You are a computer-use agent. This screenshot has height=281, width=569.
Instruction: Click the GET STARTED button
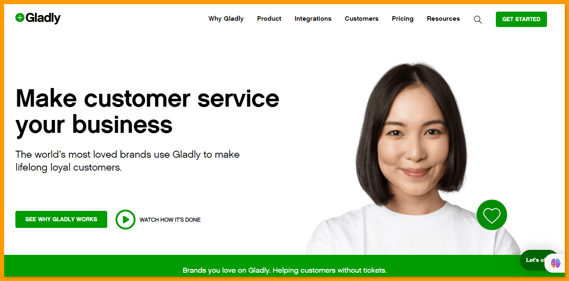point(521,19)
